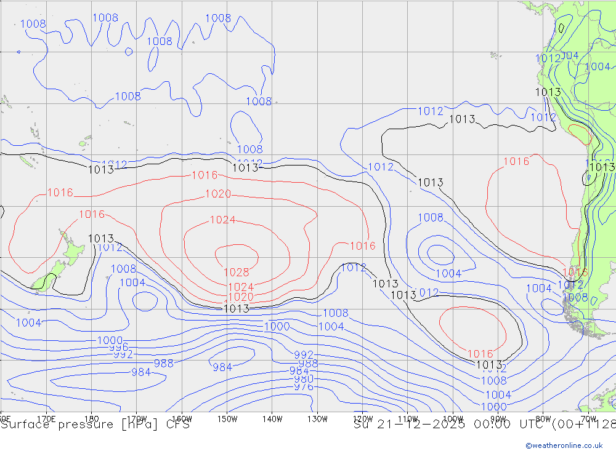This screenshot has height=451, width=616.
Task: Click the 976 isobar label
Action: 304,387
